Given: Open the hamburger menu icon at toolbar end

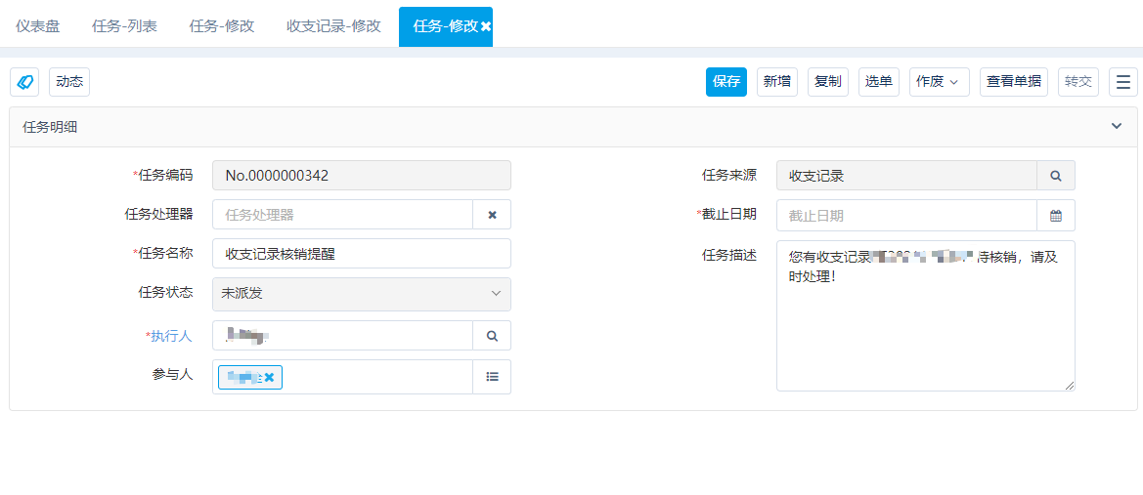Looking at the screenshot, I should click(1123, 82).
